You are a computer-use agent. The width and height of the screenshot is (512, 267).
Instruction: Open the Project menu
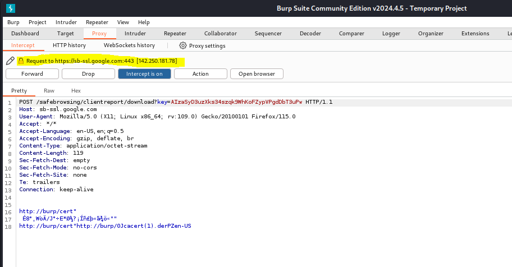38,22
